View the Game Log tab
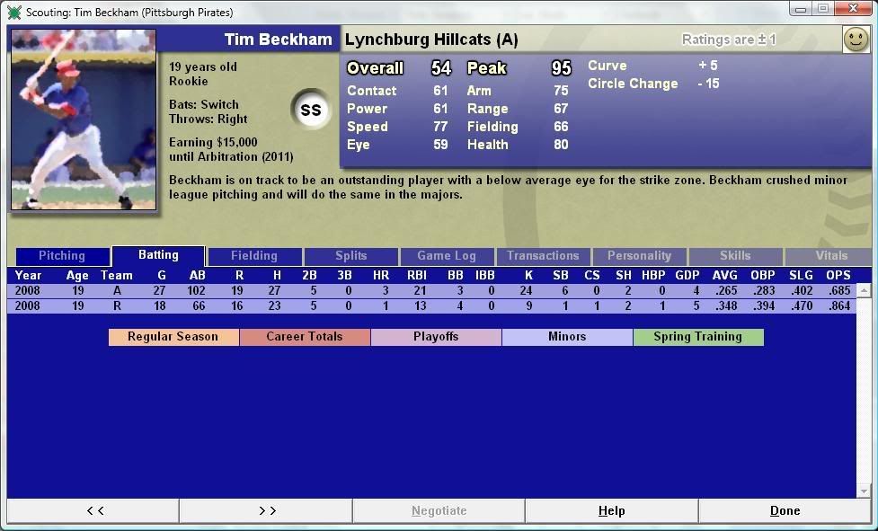Image resolution: width=878 pixels, height=531 pixels. pyautogui.click(x=447, y=256)
